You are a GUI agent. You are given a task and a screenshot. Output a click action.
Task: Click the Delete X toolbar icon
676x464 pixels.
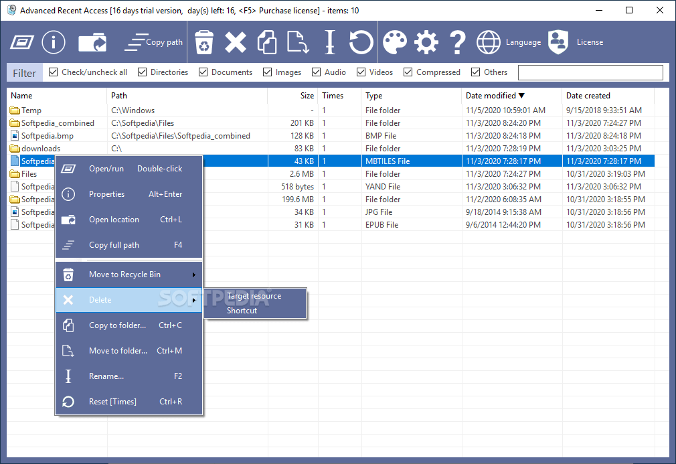[x=236, y=42]
